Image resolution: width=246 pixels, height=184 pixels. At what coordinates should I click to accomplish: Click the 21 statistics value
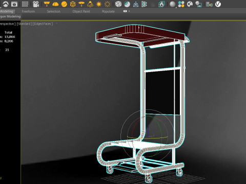point(7,50)
